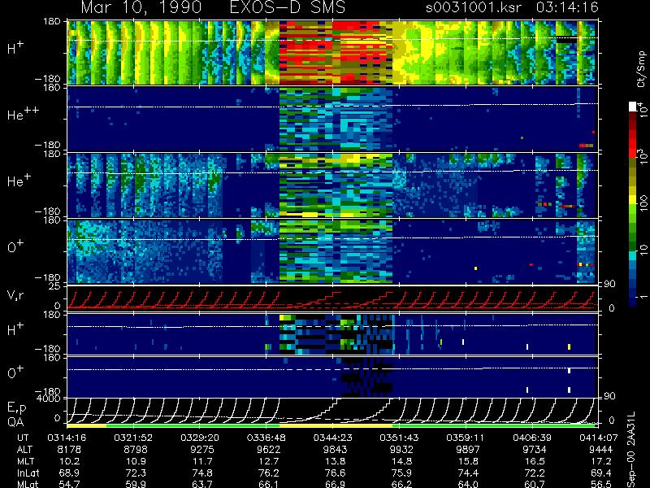Click the 'QA' row label
This screenshot has width=650, height=488.
[x=15, y=422]
